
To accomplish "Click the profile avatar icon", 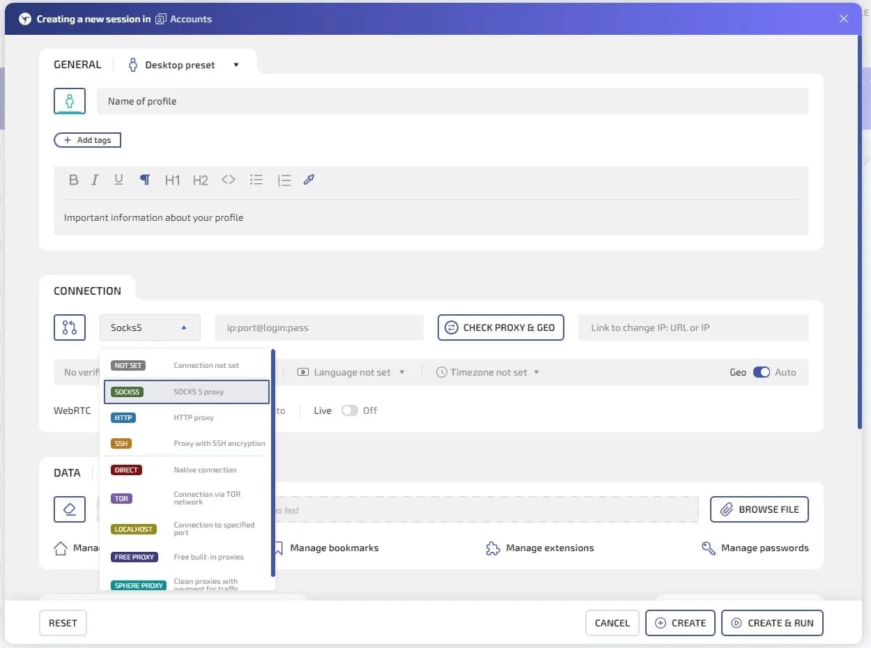I will pos(70,101).
